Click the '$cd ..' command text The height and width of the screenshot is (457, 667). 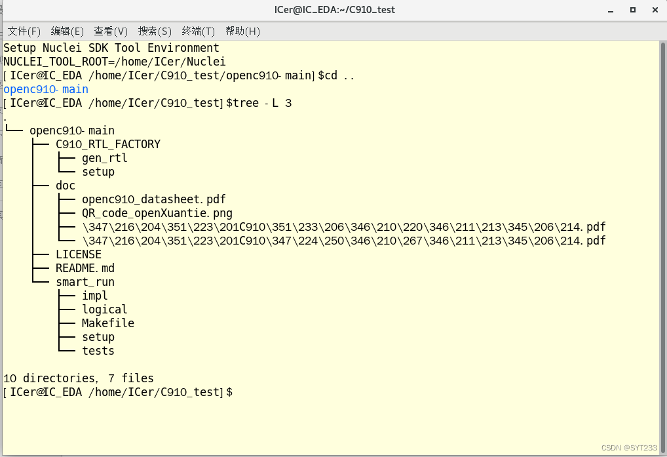[336, 75]
